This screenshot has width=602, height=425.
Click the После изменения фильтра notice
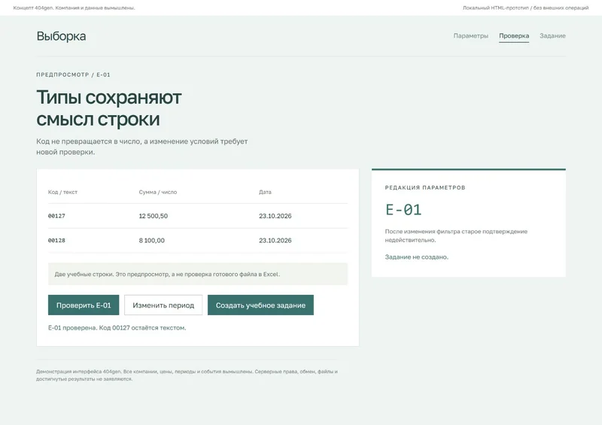point(456,235)
